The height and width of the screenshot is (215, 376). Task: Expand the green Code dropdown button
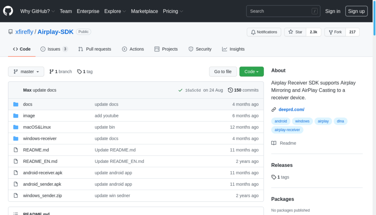coord(252,72)
